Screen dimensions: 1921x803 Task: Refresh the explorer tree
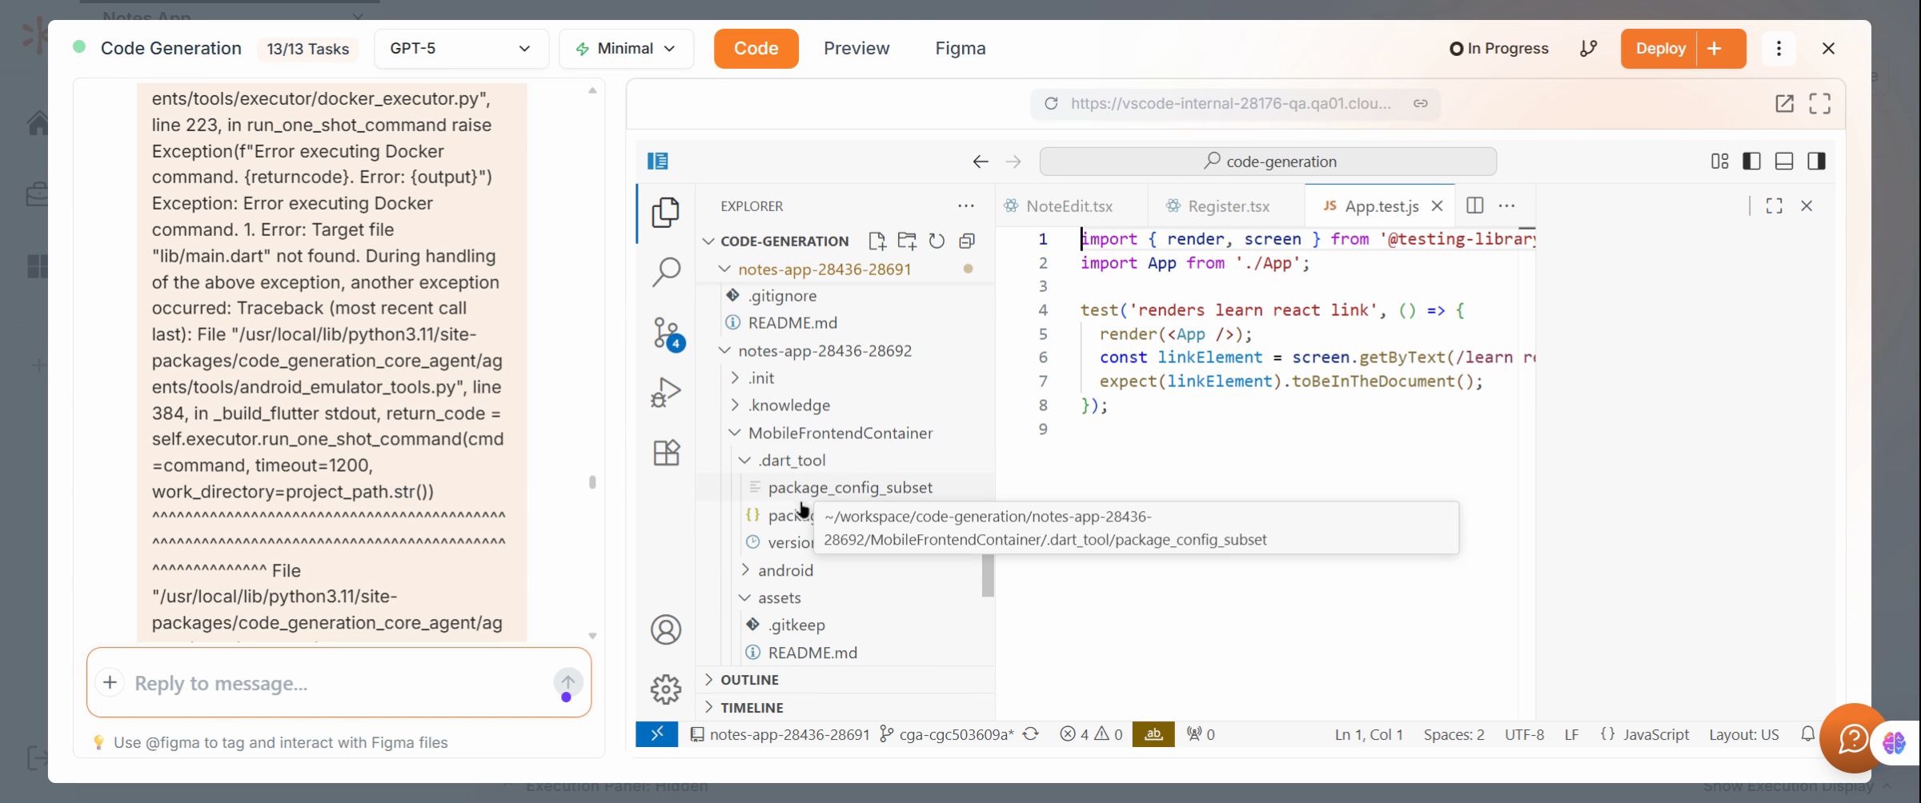pyautogui.click(x=936, y=241)
